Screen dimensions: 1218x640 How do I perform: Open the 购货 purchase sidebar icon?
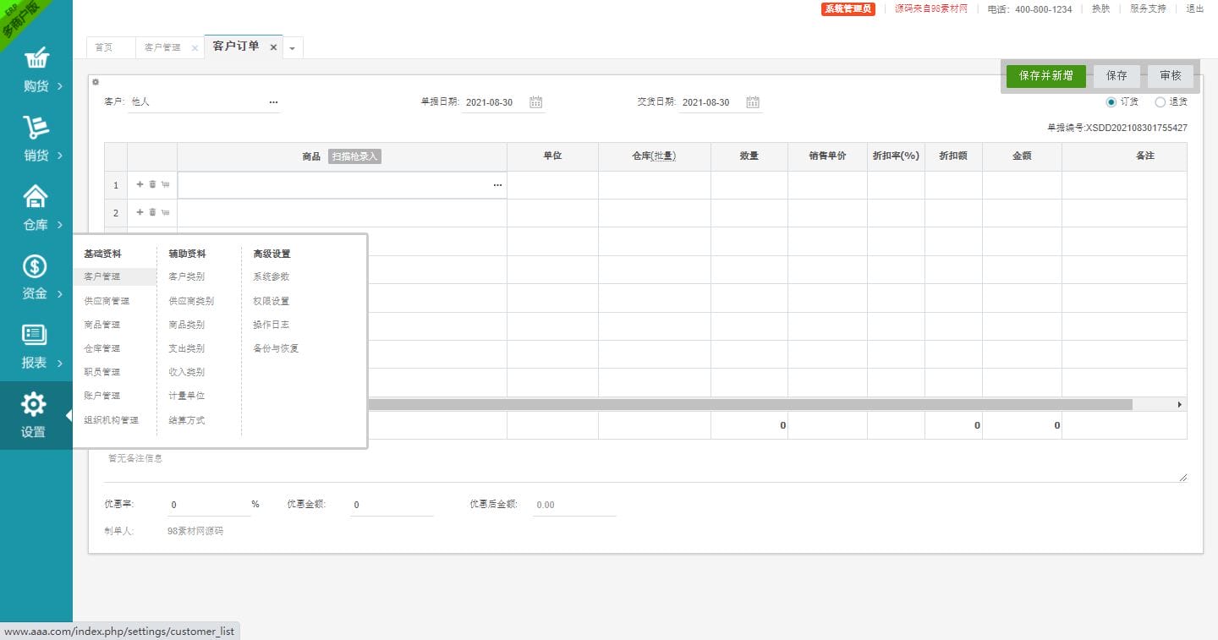[36, 58]
